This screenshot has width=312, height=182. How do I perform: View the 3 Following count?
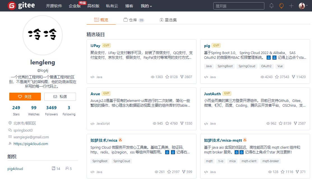tap(69, 111)
